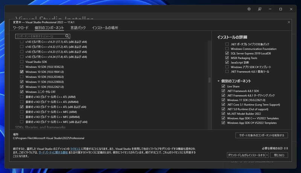Viewport: 301px width, 173px height.
Task: Click the 閉じる(C) button
Action: 279,155
